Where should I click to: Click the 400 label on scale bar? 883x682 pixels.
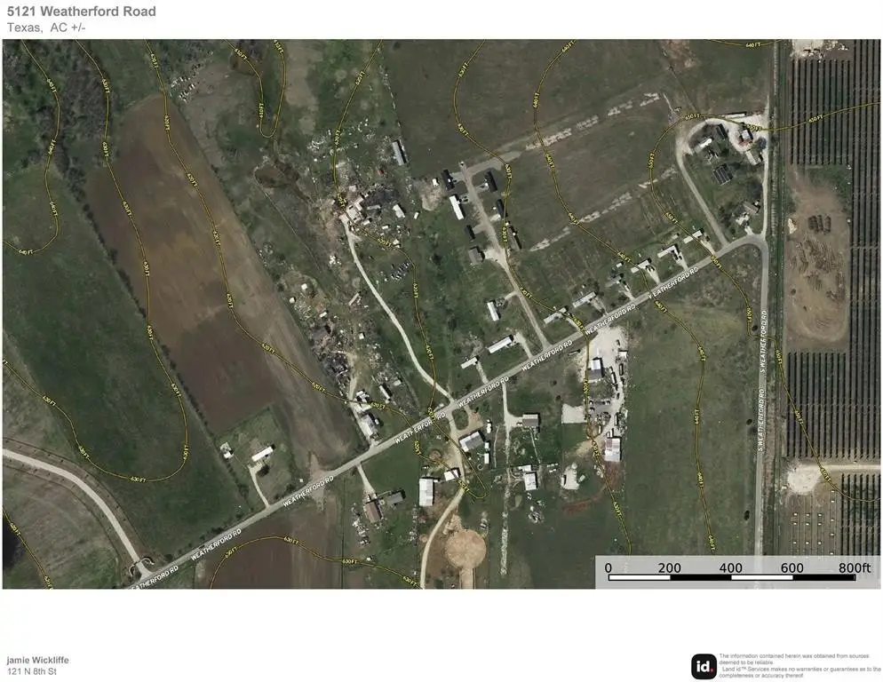coord(730,568)
